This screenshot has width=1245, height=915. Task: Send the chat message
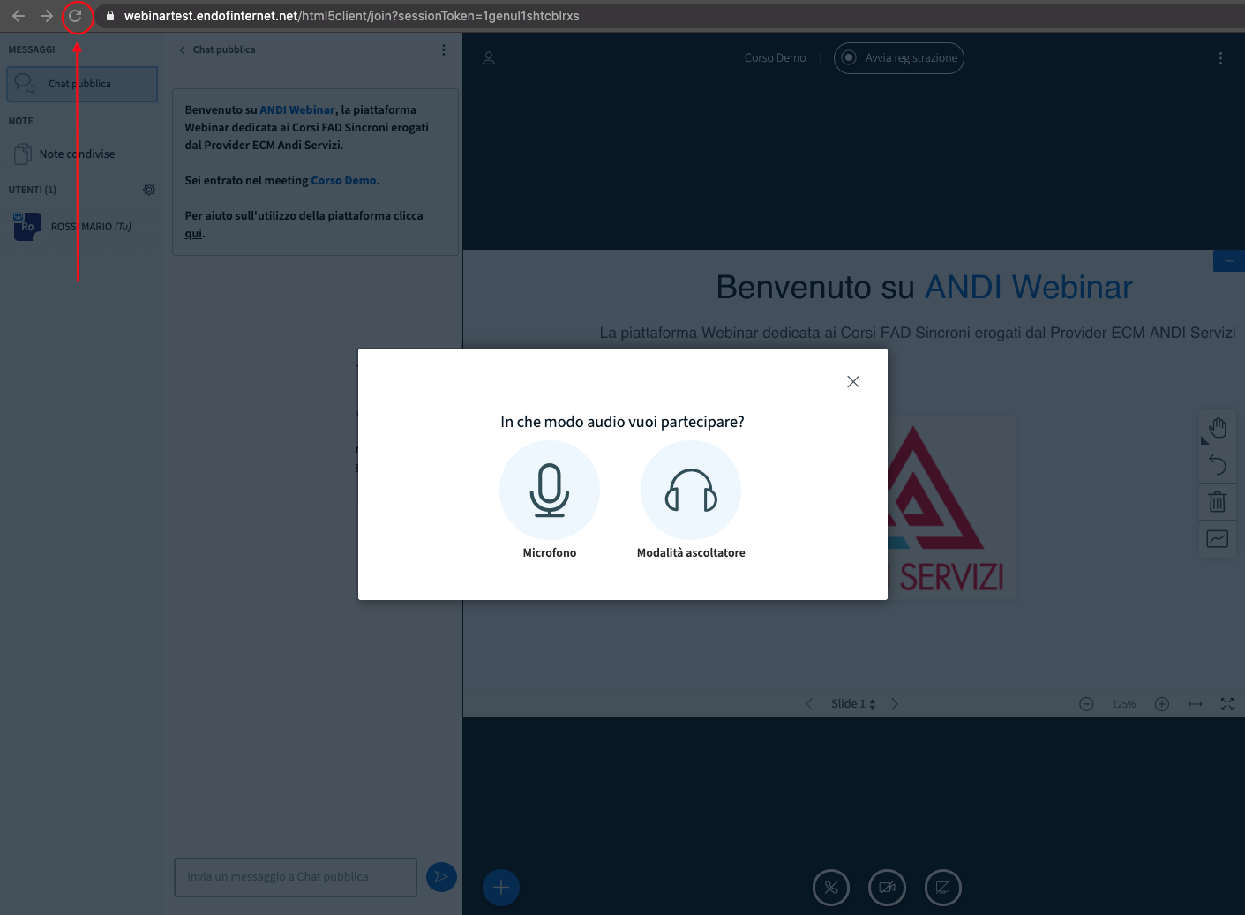tap(441, 876)
